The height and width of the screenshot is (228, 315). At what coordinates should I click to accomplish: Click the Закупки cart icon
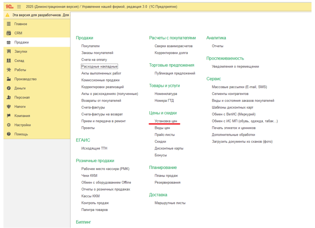(x=9, y=51)
